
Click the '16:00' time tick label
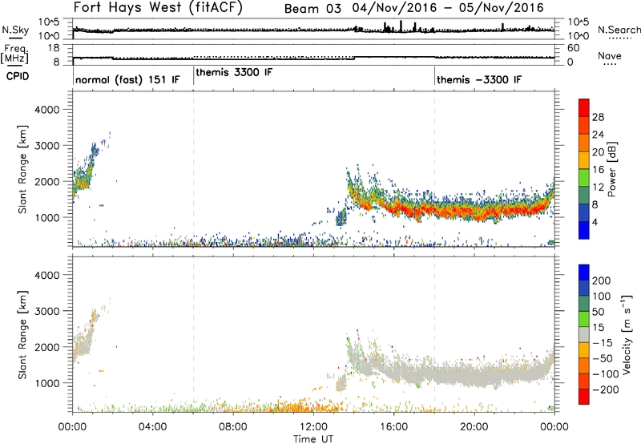point(393,427)
